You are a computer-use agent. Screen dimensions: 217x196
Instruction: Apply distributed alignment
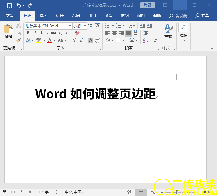136,33
